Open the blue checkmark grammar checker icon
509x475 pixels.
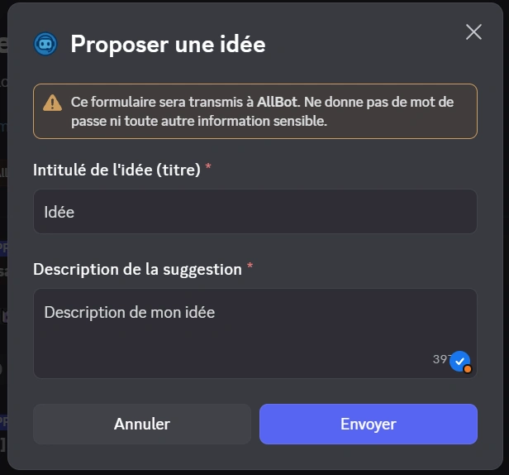tap(460, 361)
